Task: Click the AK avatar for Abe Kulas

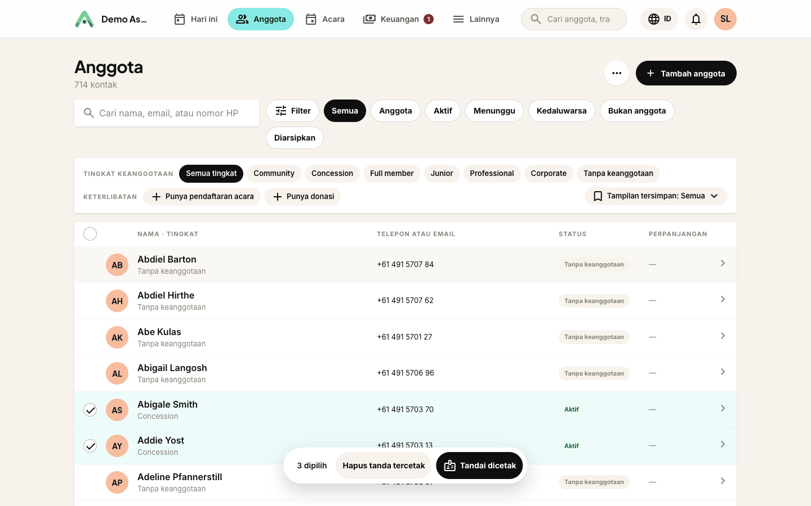Action: click(x=117, y=337)
